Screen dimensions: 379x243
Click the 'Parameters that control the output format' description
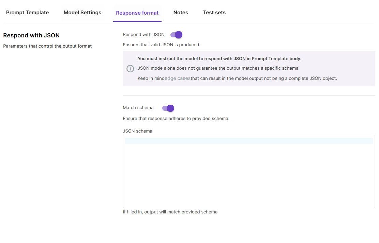(47, 46)
